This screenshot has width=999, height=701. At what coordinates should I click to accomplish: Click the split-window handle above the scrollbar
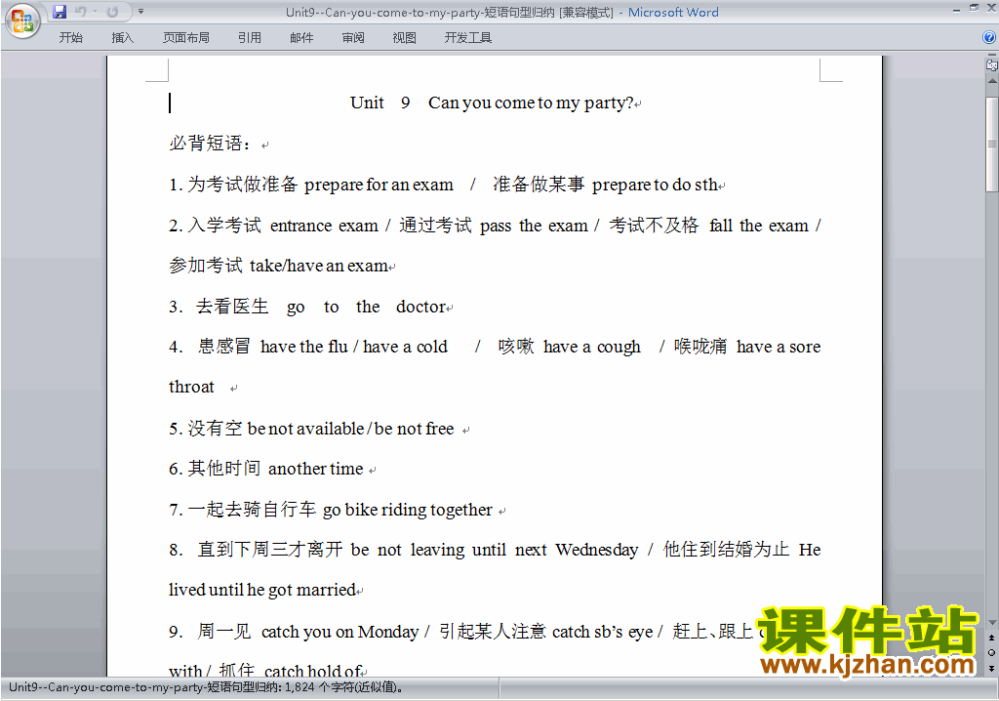coord(991,56)
